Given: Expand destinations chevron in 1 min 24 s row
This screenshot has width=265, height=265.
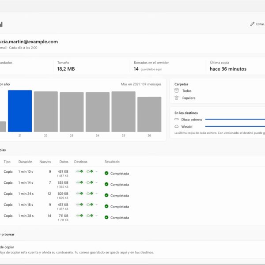Looking at the screenshot, I should [x=96, y=193].
